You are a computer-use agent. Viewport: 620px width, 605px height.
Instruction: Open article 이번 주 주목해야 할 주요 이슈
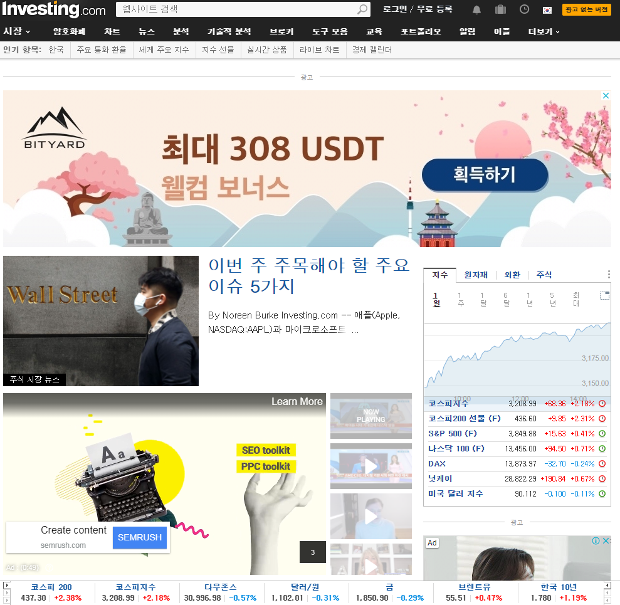coord(309,276)
